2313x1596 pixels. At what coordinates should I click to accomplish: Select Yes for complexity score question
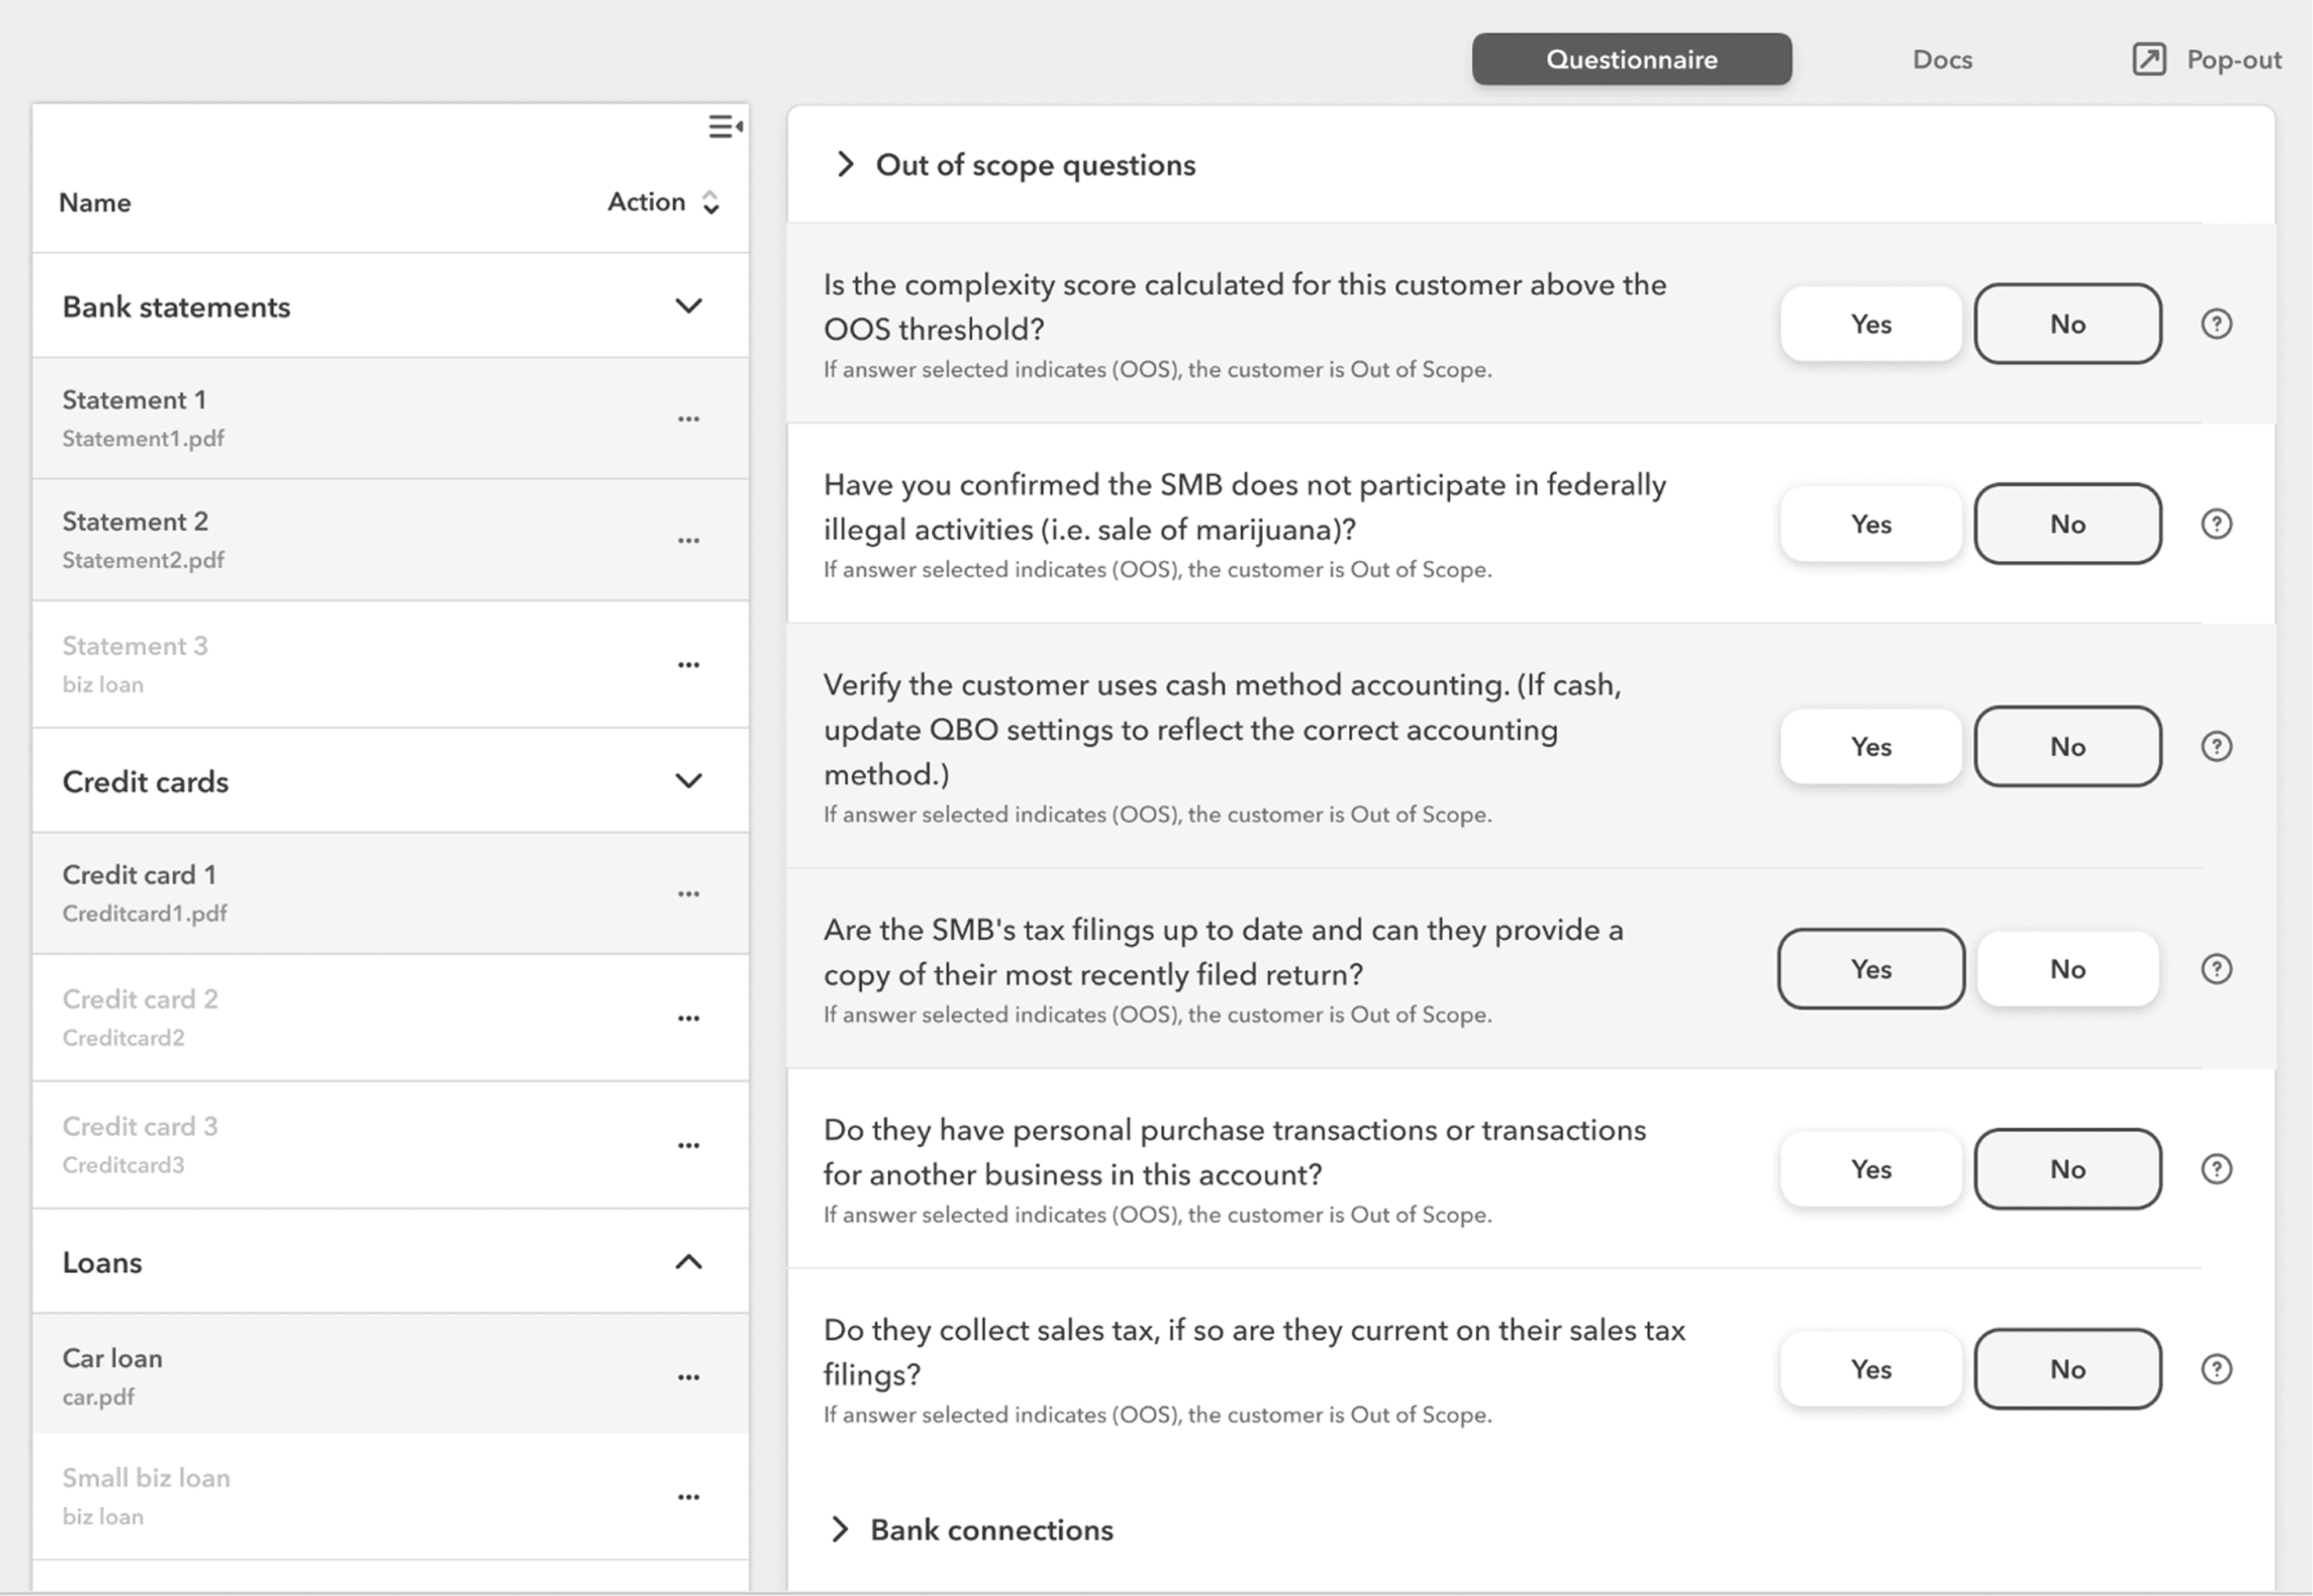tap(1870, 324)
